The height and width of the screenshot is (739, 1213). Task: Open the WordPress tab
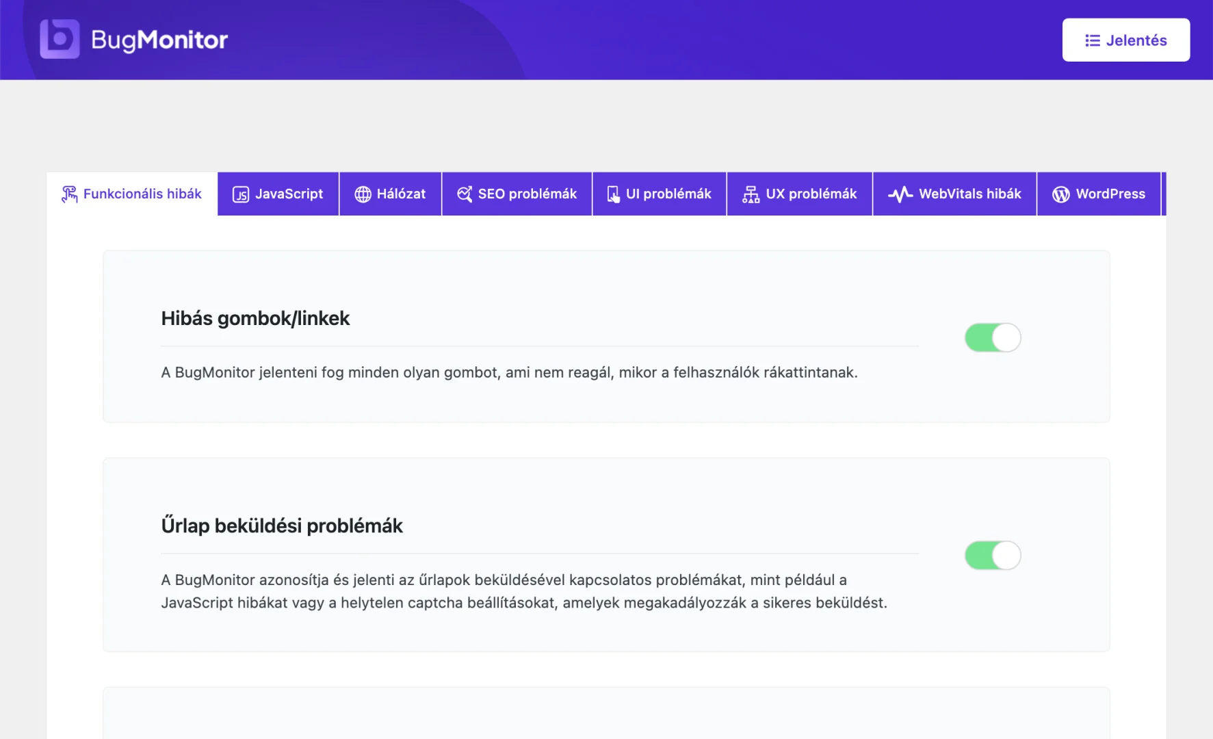point(1099,194)
